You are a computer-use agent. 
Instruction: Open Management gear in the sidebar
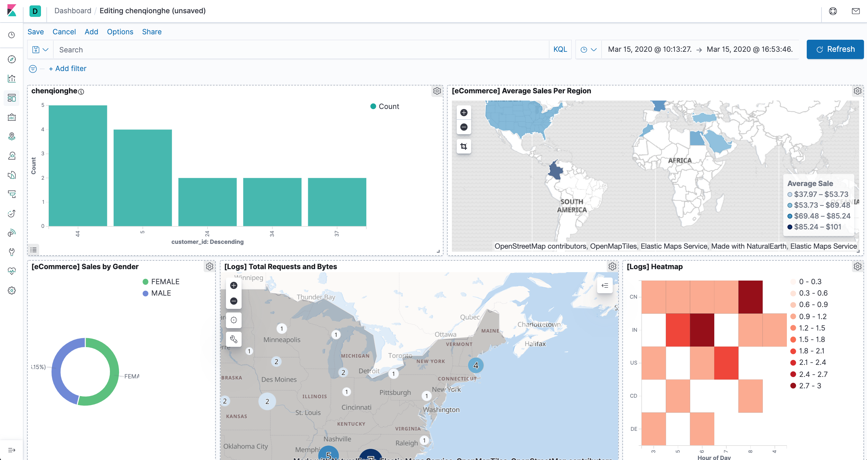click(x=12, y=291)
